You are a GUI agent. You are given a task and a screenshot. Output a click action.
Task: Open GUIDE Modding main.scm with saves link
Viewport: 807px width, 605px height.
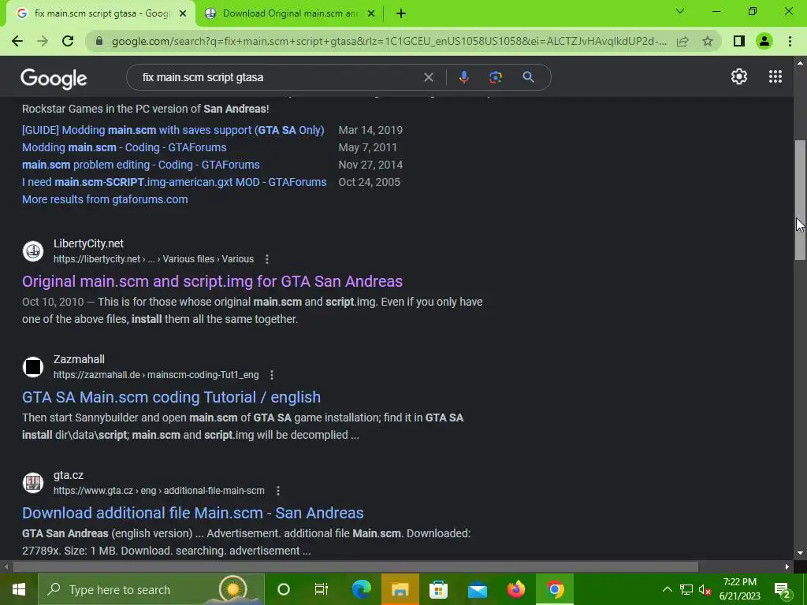coord(173,130)
